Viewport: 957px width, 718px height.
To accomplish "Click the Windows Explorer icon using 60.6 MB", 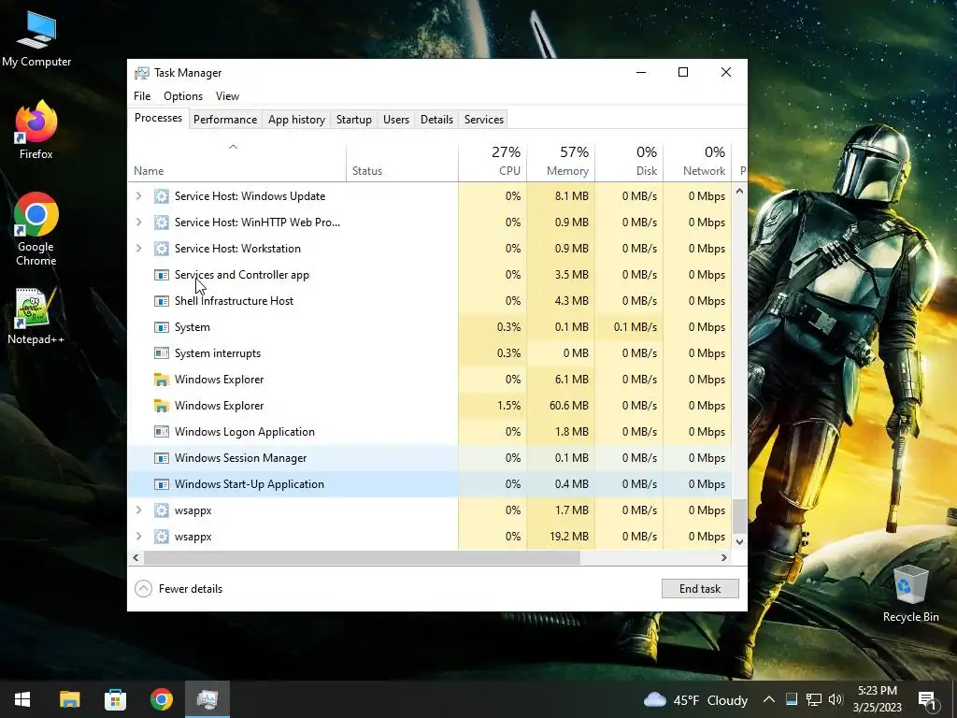I will click(161, 406).
